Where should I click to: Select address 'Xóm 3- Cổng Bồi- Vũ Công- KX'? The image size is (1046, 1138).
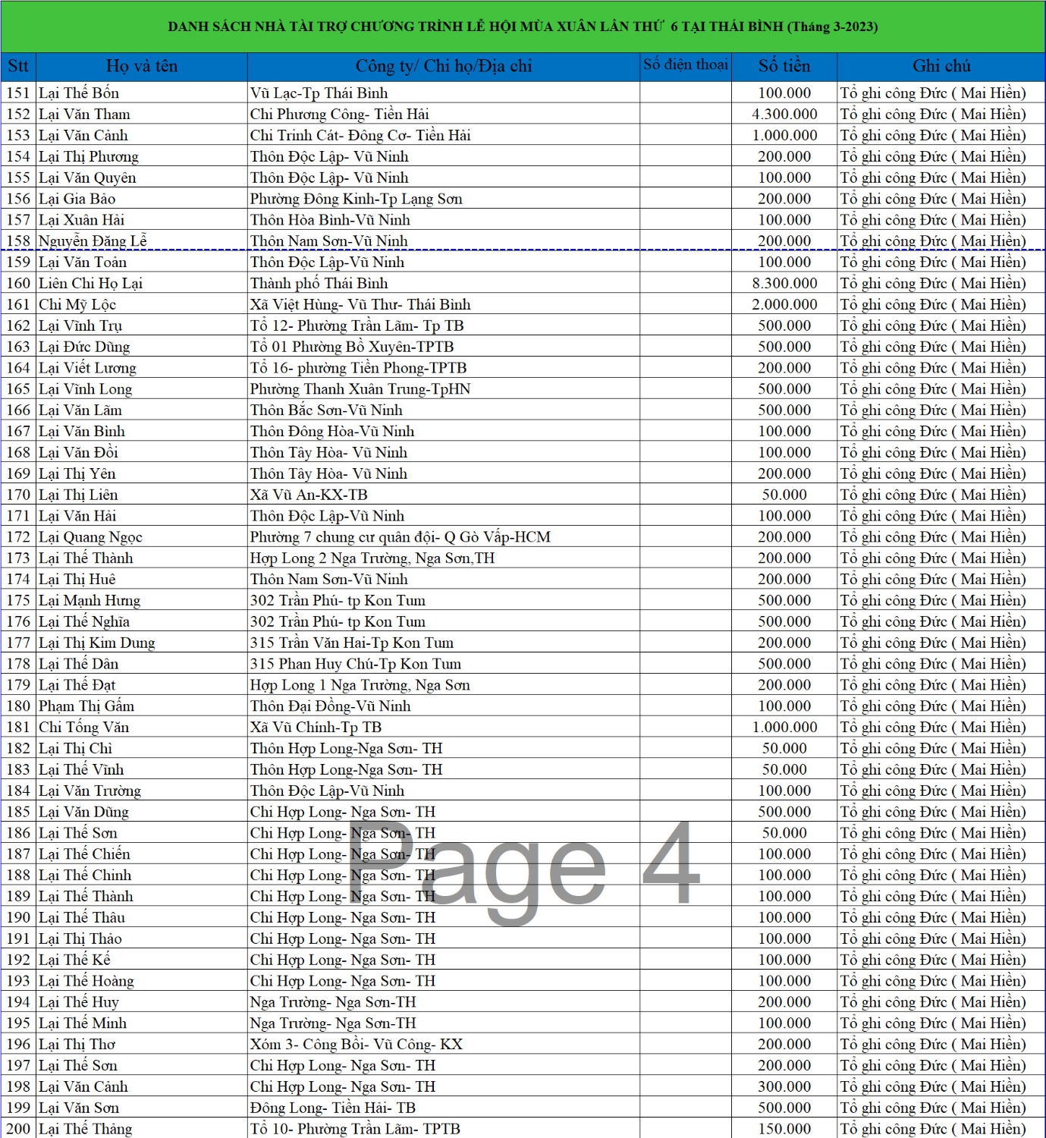point(357,1045)
